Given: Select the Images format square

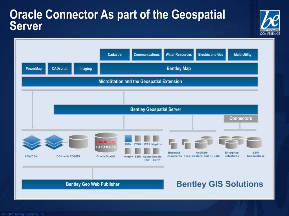Looking at the screenshot, I should pyautogui.click(x=128, y=151).
